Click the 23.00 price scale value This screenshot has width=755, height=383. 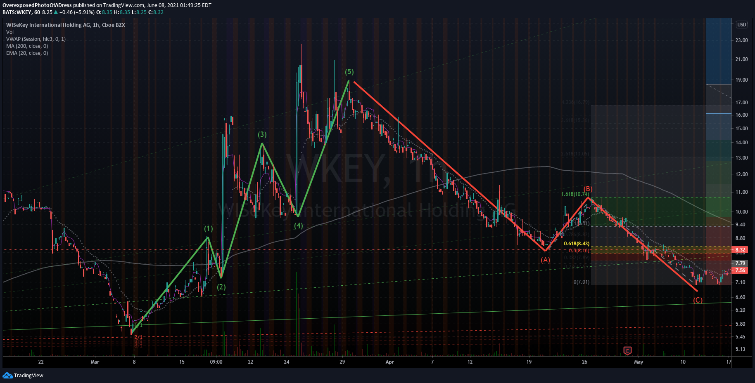click(x=742, y=40)
